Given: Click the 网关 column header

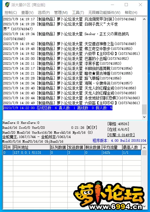Looking at the screenshot, I should coord(8,147).
